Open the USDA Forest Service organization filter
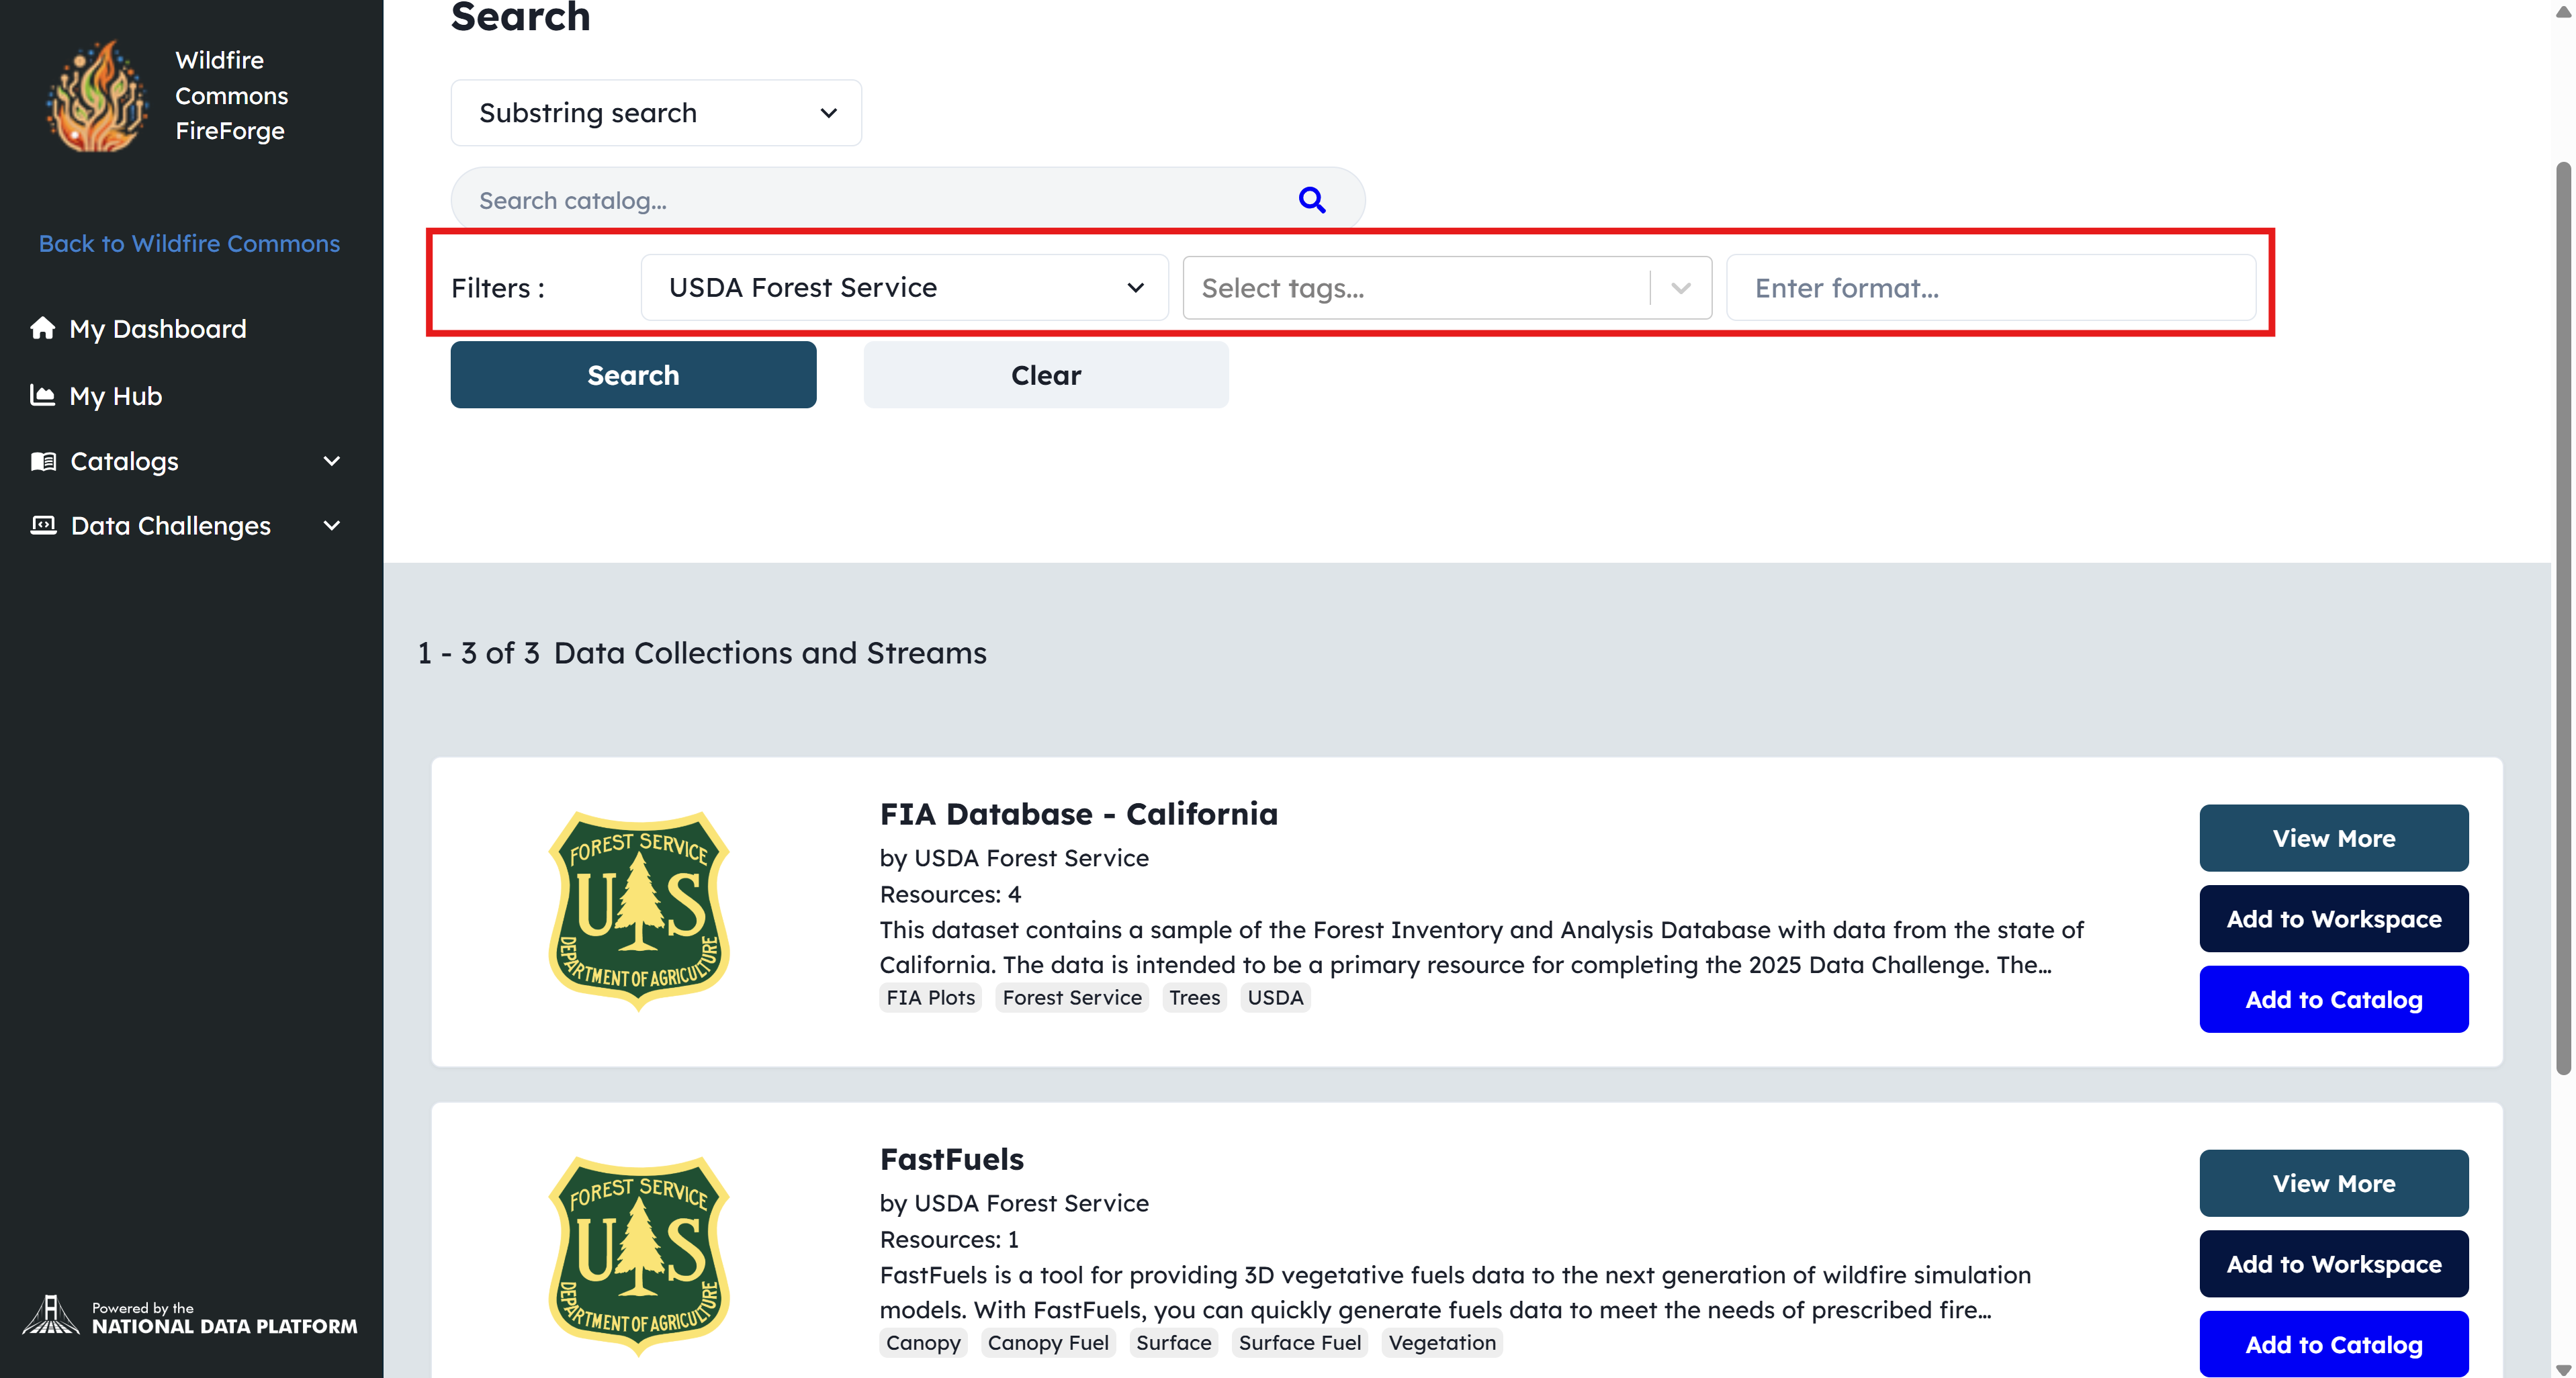Screen dimensions: 2576x1378 (904, 288)
